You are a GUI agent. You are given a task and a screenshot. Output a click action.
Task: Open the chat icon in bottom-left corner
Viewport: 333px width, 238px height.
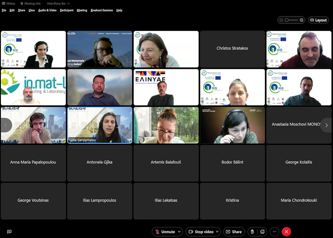(x=9, y=232)
